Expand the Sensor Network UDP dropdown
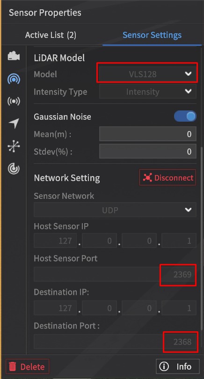Image resolution: width=204 pixels, height=379 pixels. [x=115, y=210]
